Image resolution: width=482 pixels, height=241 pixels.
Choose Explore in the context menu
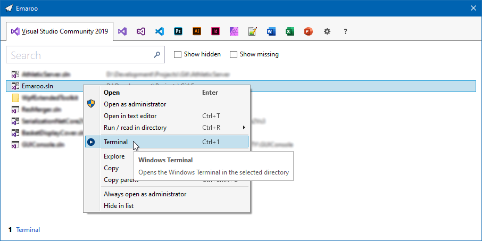114,156
